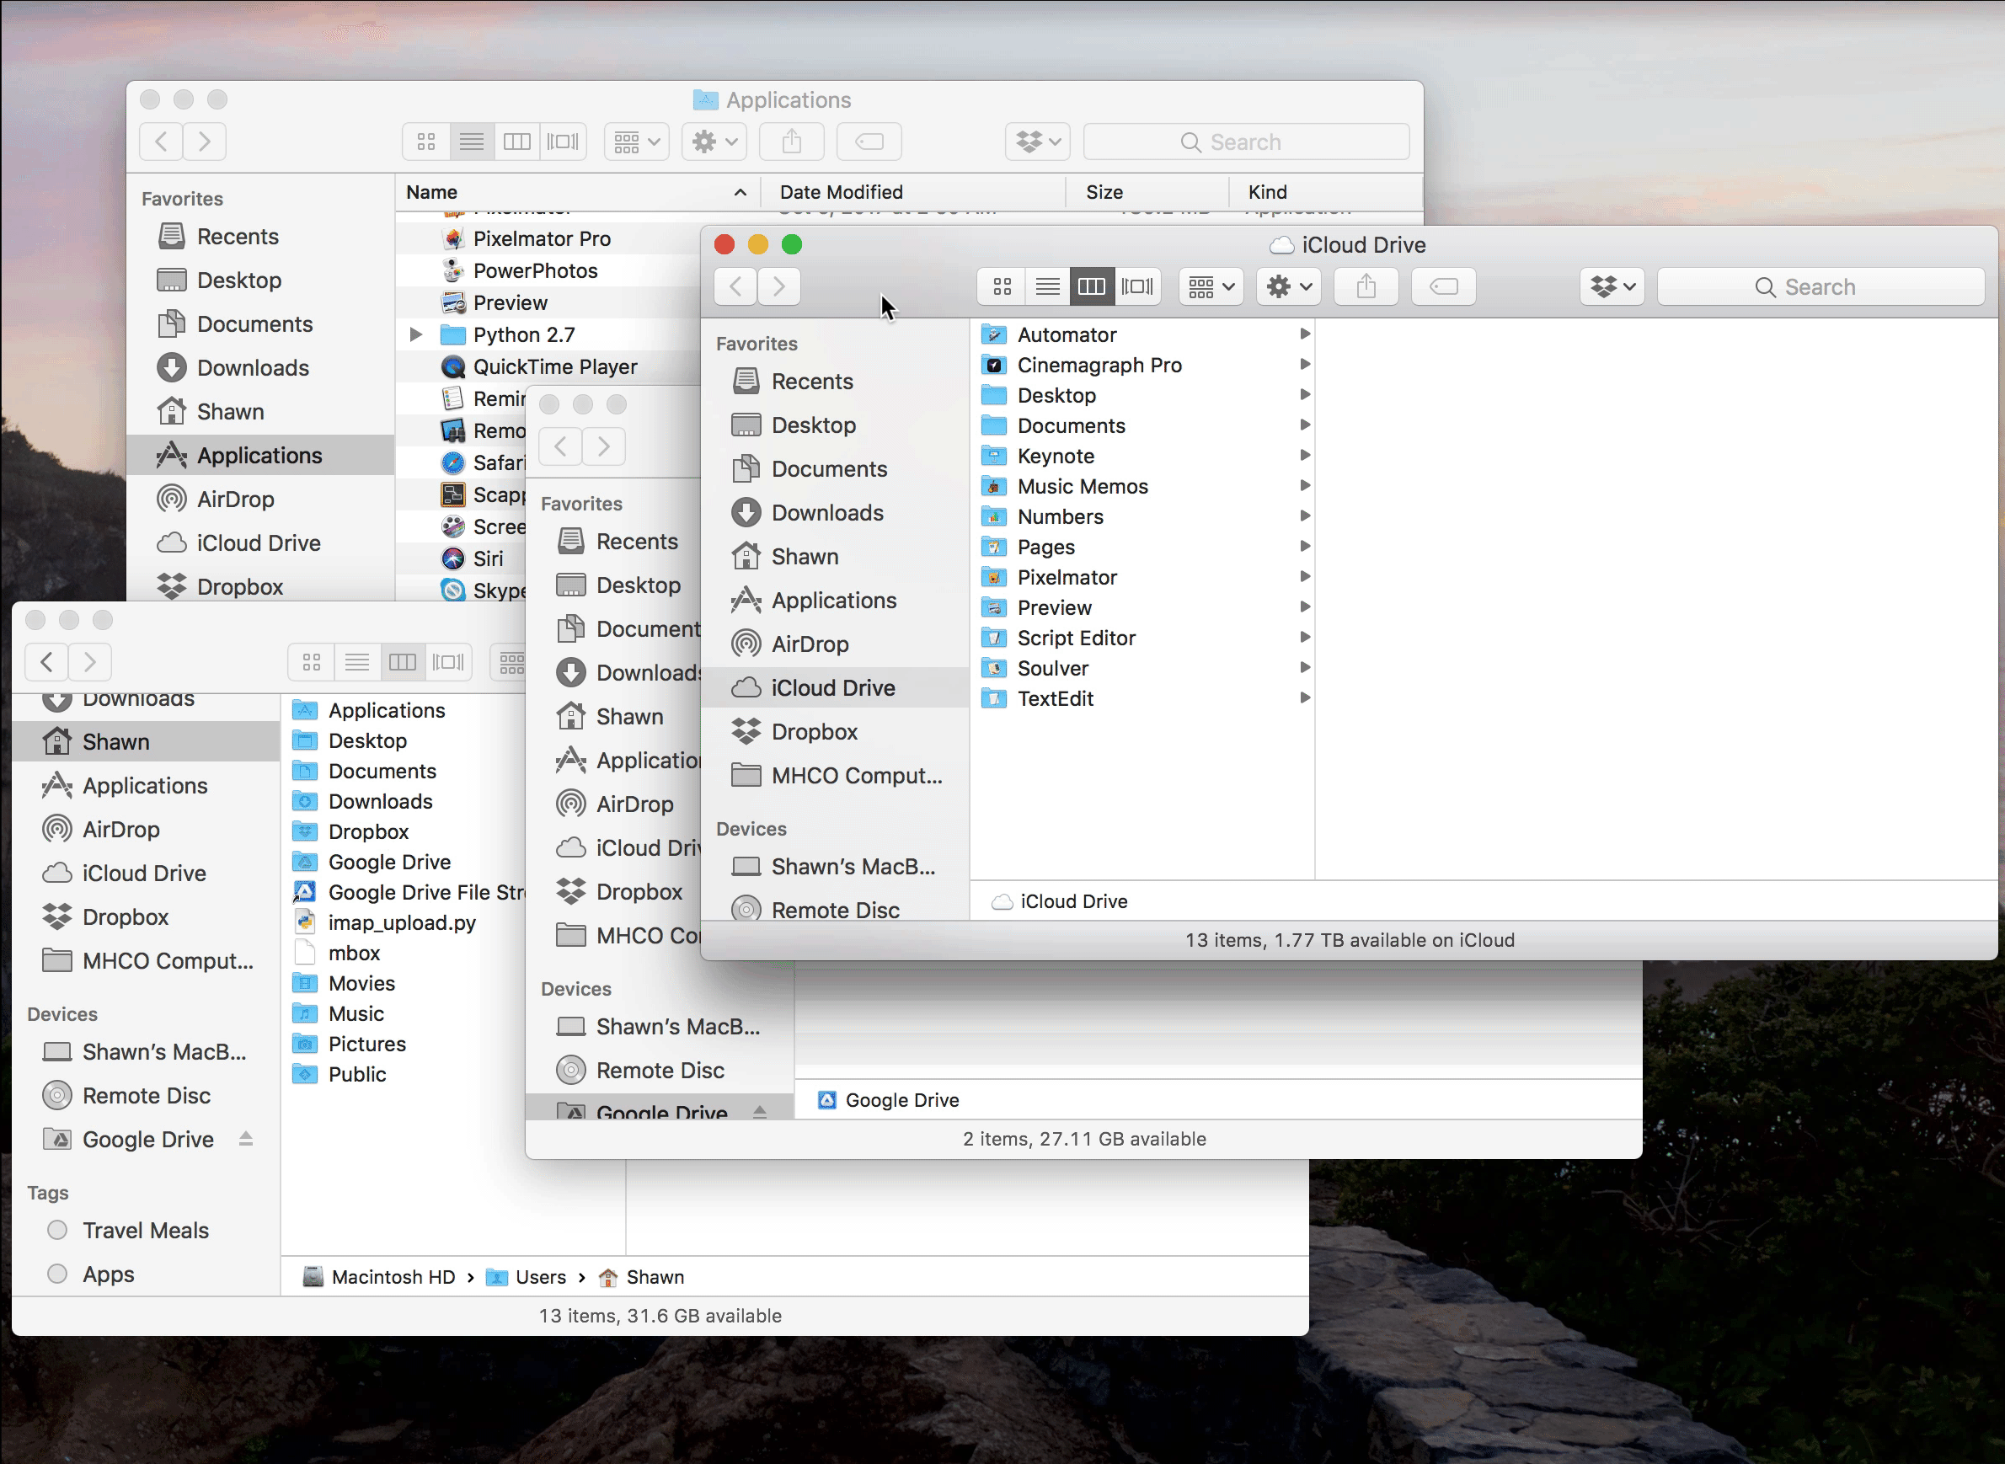The width and height of the screenshot is (2005, 1464).
Task: Expand Automator folder arrow in iCloud Drive
Action: tap(1304, 334)
